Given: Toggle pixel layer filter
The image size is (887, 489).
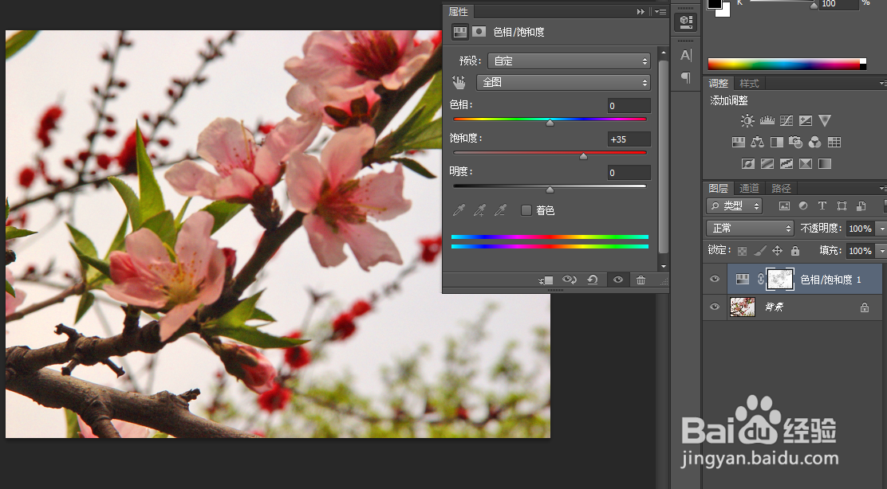Looking at the screenshot, I should pyautogui.click(x=784, y=206).
